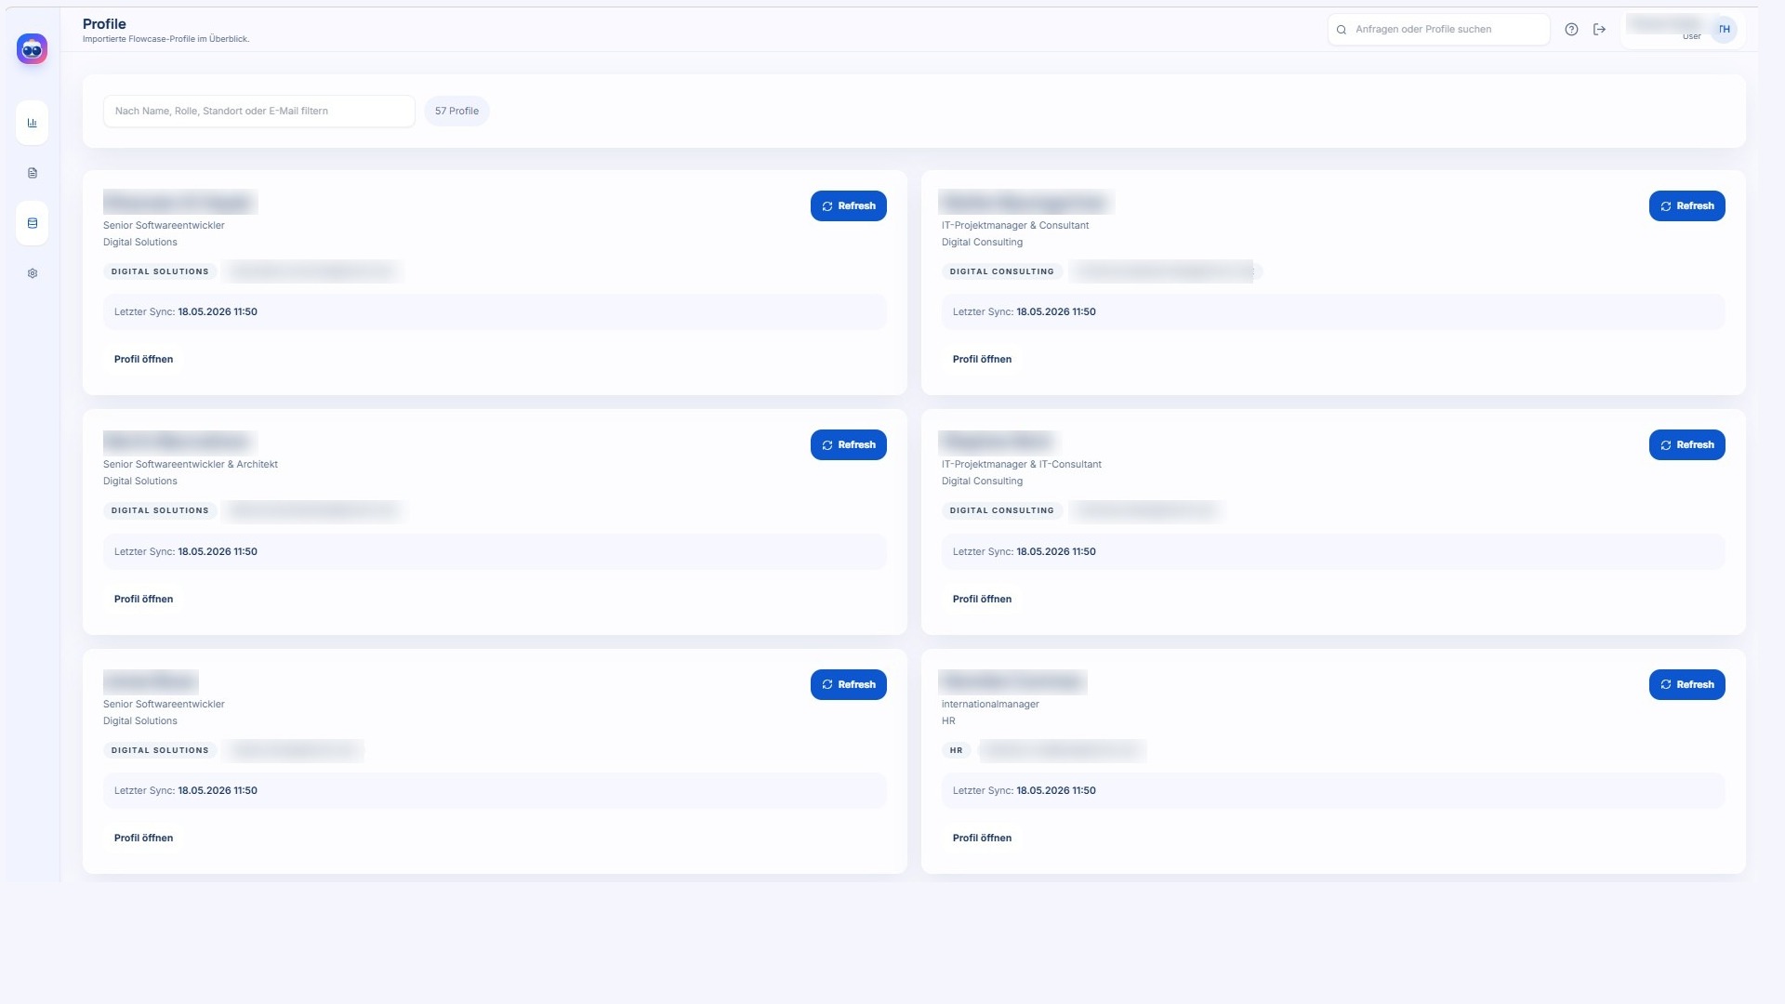Click Digital Consulting tag on IT-Projektmanager & Consultant card
Screen dimensions: 1785x1004
[x=1001, y=271]
